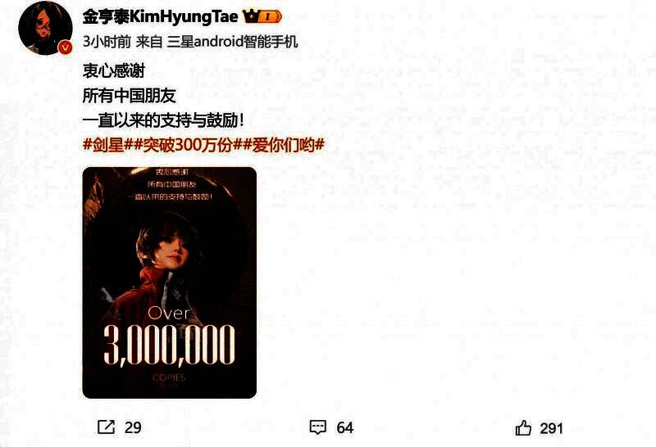This screenshot has width=656, height=447.
Task: Enlarge the 3,000,000 copies poster image
Action: pos(170,282)
